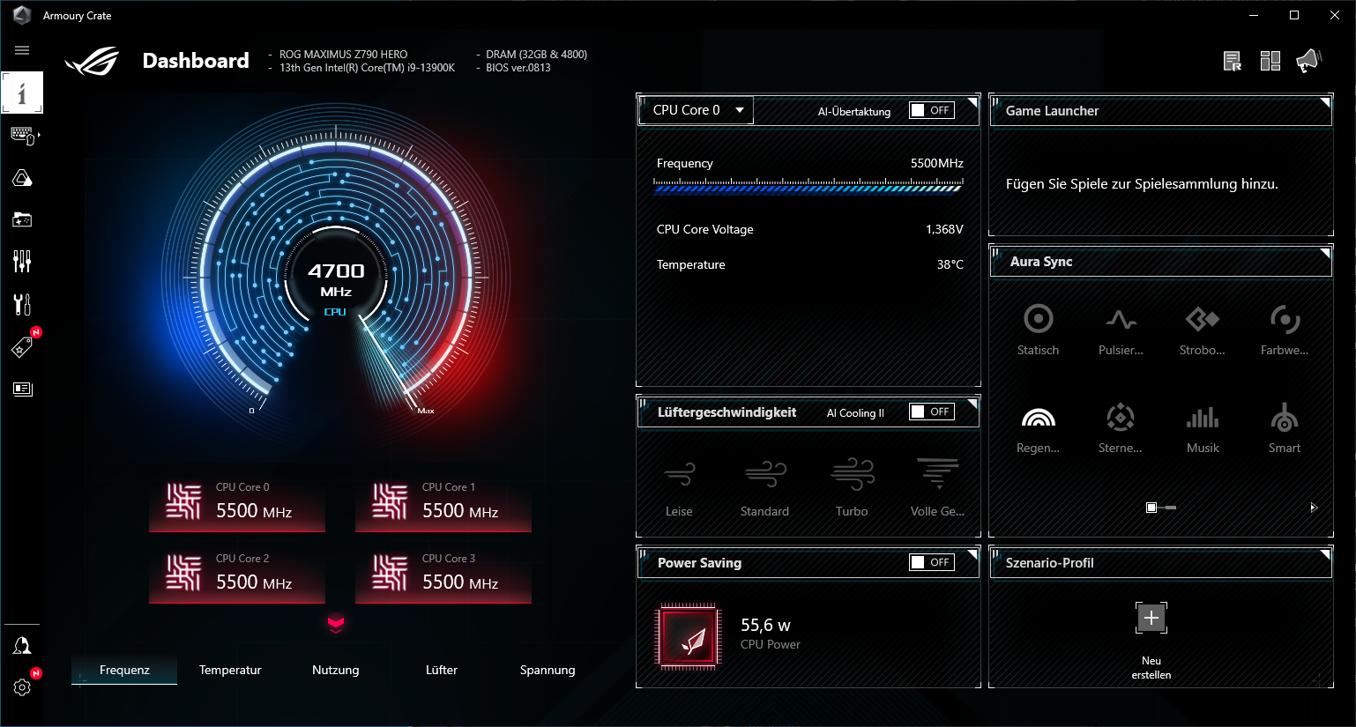Create a new scenario profile with plus button

[x=1151, y=618]
